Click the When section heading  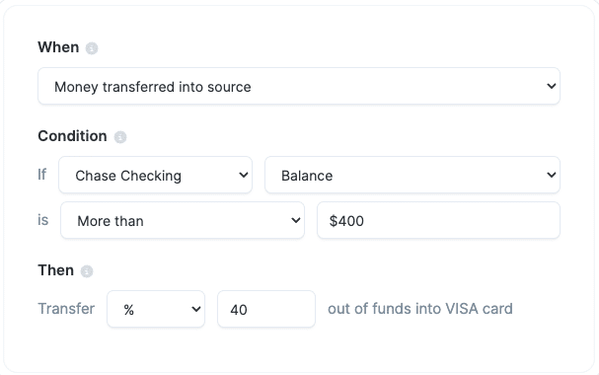point(58,47)
